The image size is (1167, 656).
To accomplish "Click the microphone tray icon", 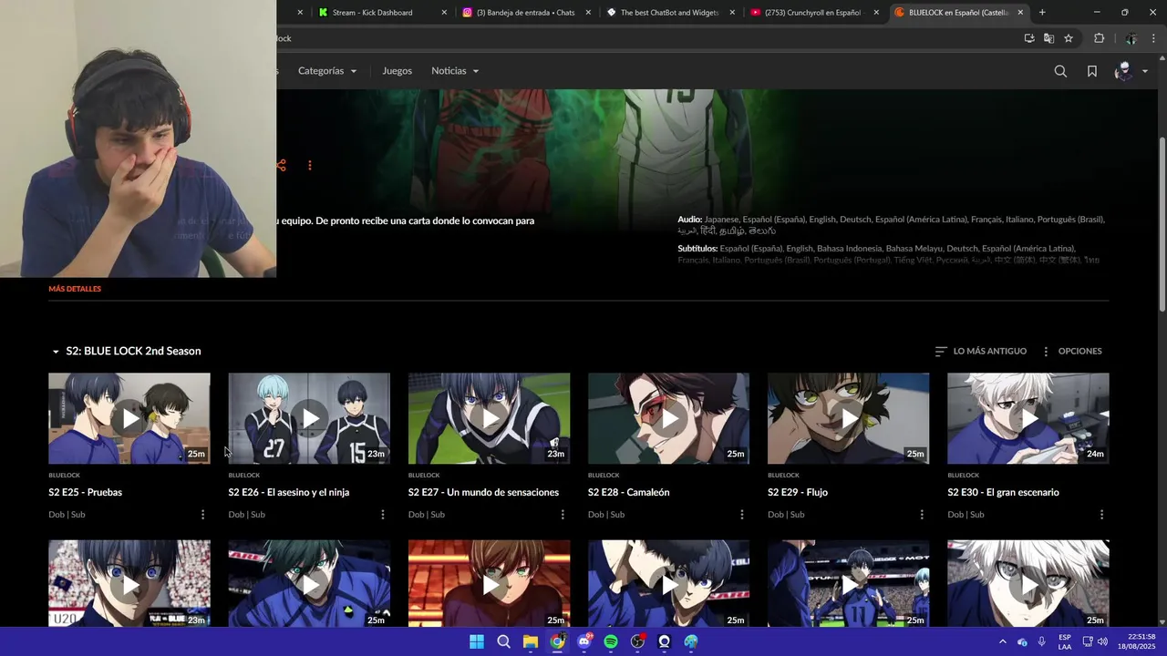I will point(1041,641).
